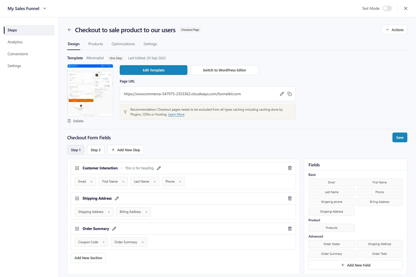Remove the Order Summary chip
The width and height of the screenshot is (416, 277).
(142, 242)
